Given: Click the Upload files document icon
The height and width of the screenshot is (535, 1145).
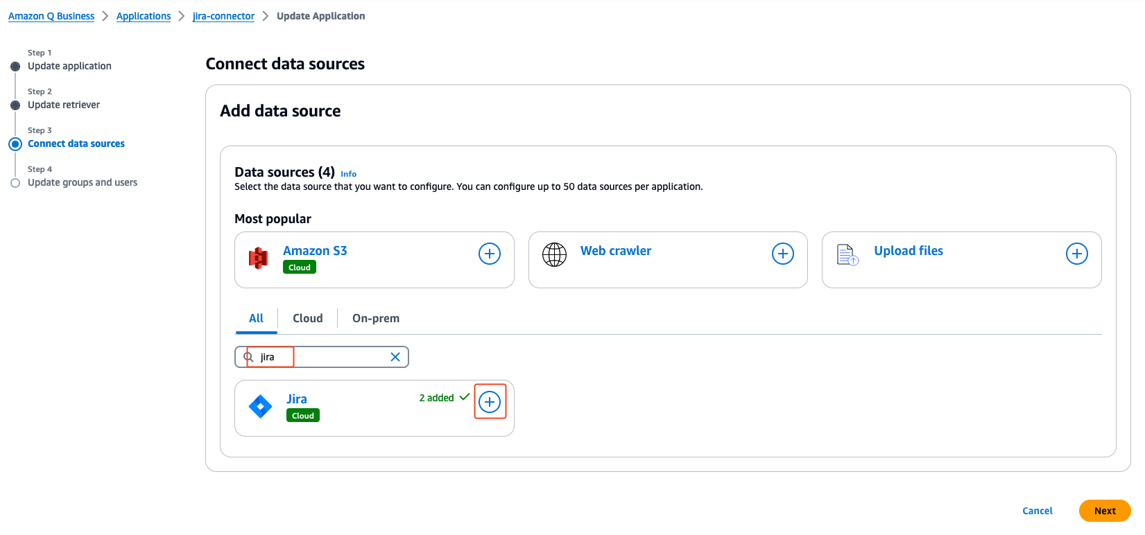Looking at the screenshot, I should 847,255.
